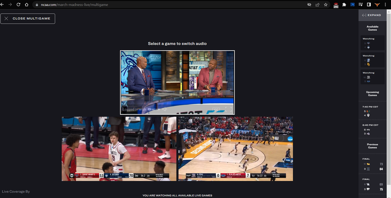Viewport: 391px width, 198px height.
Task: Switch audio to the FDU vs Fla Atlantic game
Action: (235, 148)
